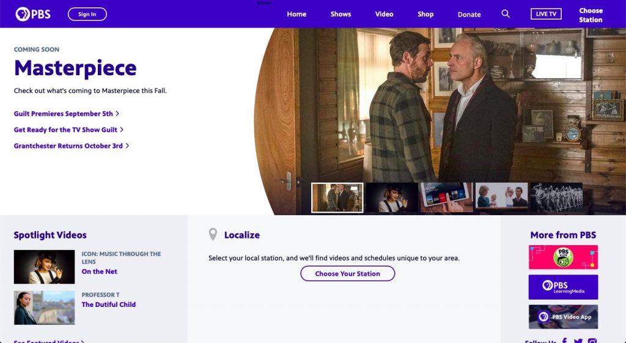
Task: Click the COMING SOON label
Action: (36, 50)
